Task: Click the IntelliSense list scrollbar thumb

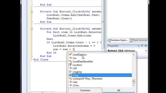Action: (x=134, y=81)
